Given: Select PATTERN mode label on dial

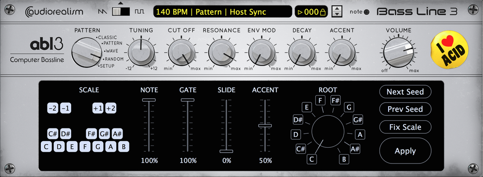Looking at the screenshot, I should (x=112, y=43).
